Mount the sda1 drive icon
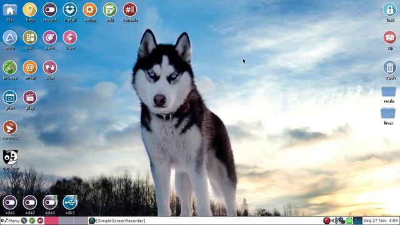 pyautogui.click(x=10, y=202)
